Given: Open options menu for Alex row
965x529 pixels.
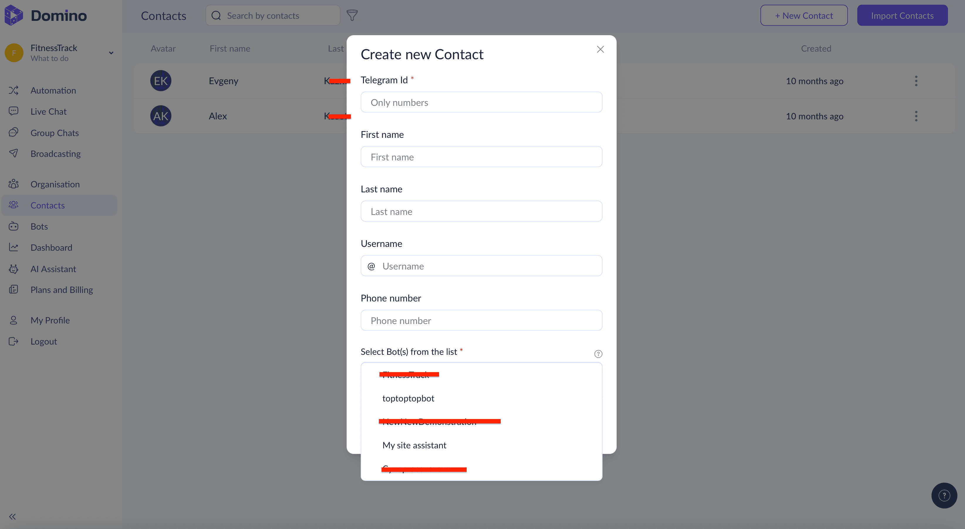Looking at the screenshot, I should click(x=916, y=116).
